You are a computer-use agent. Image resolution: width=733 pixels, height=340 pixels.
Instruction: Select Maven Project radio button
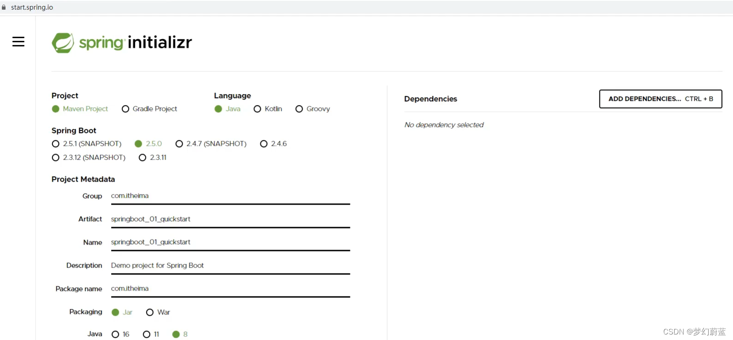coord(80,109)
